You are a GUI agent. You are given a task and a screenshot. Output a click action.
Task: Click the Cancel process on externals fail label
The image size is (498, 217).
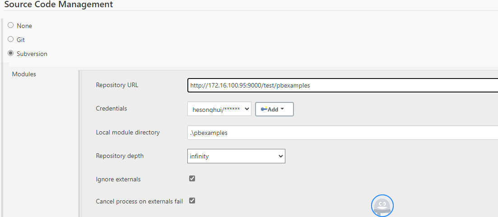[x=139, y=201]
